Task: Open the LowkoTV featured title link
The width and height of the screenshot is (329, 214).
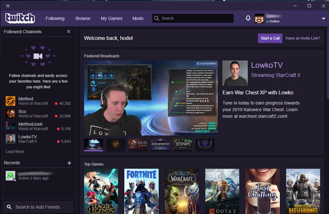Action: coord(267,65)
